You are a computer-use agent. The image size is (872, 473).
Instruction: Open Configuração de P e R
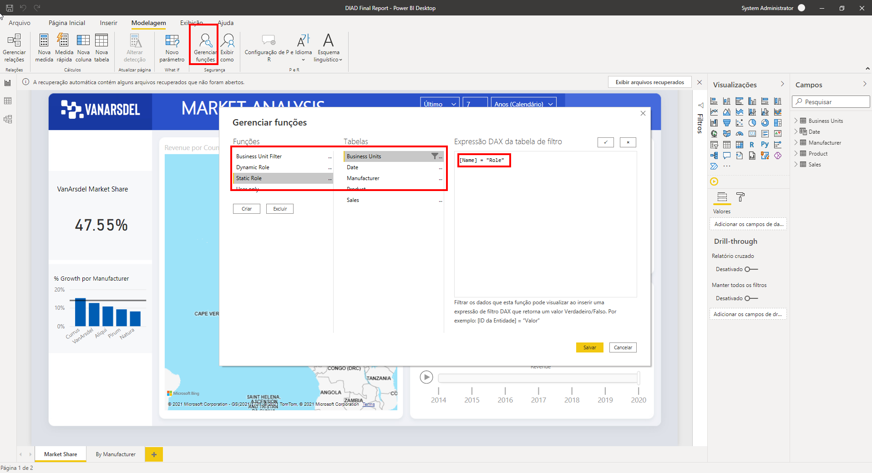[x=269, y=48]
